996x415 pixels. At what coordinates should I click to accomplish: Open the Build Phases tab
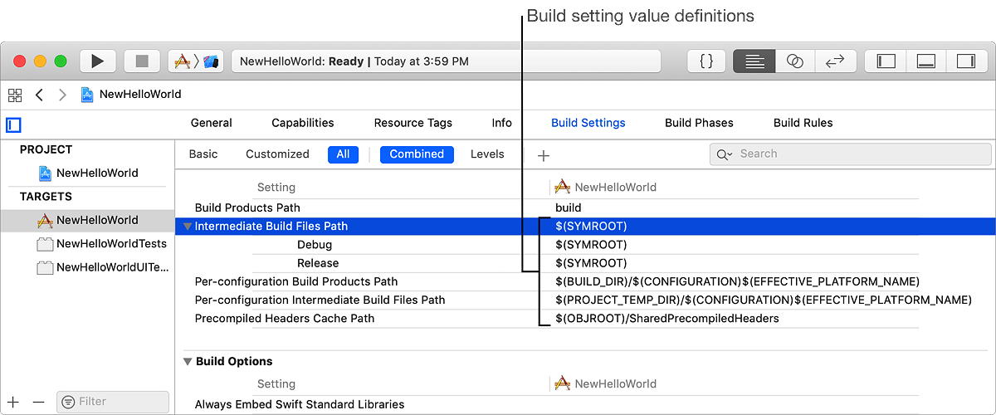(x=699, y=123)
